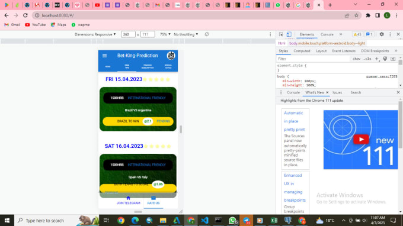
Task: Open the 75% zoom dropdown
Action: [x=165, y=34]
